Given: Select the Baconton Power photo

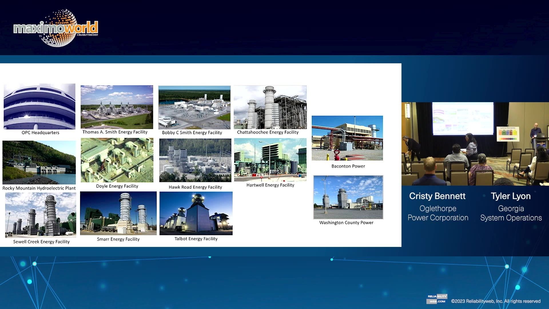Looking at the screenshot, I should [x=347, y=138].
